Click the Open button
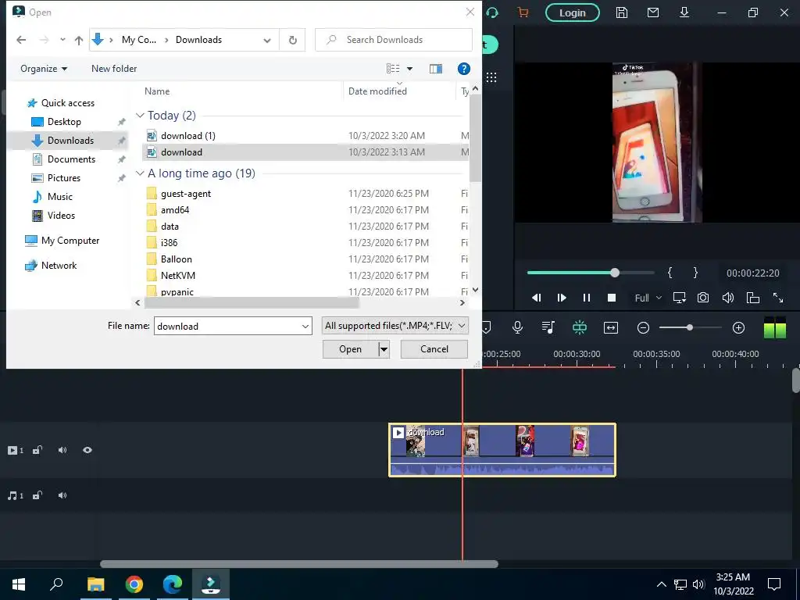The image size is (800, 600). pyautogui.click(x=351, y=349)
